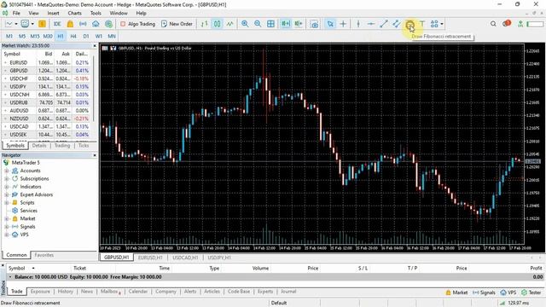Open the Tools menu

click(x=96, y=14)
